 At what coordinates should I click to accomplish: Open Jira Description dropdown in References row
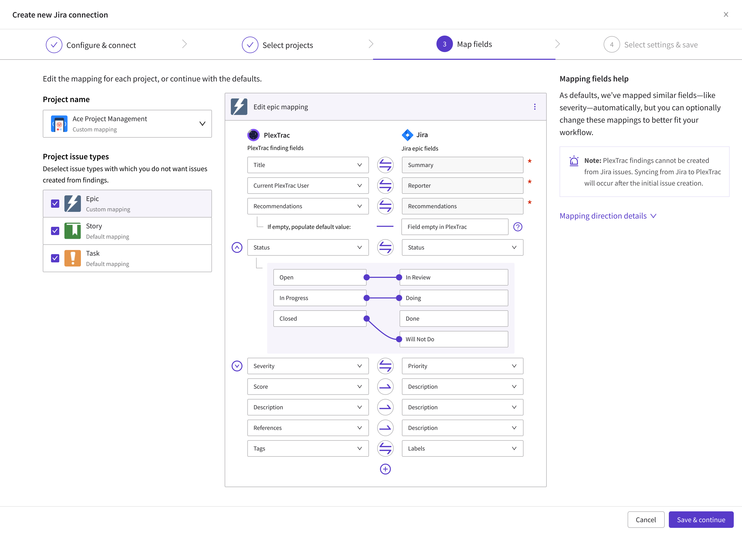[462, 428]
